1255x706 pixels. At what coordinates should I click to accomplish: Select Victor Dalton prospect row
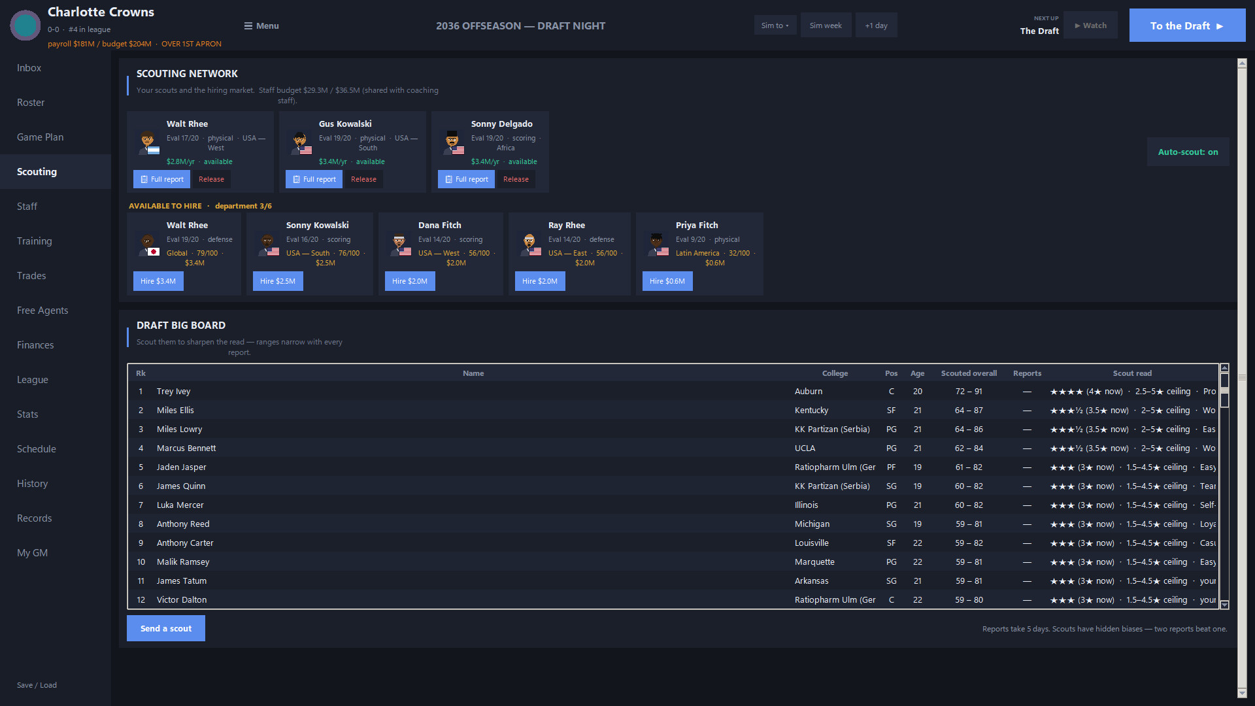pos(673,600)
